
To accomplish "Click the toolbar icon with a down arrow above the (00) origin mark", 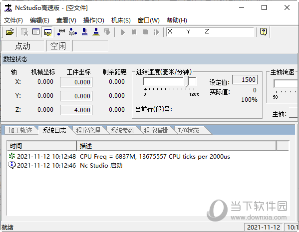I will (x=73, y=31).
